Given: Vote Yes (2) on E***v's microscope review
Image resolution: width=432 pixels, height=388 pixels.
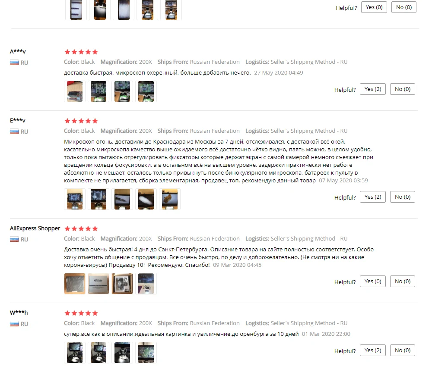Looking at the screenshot, I should click(x=372, y=197).
